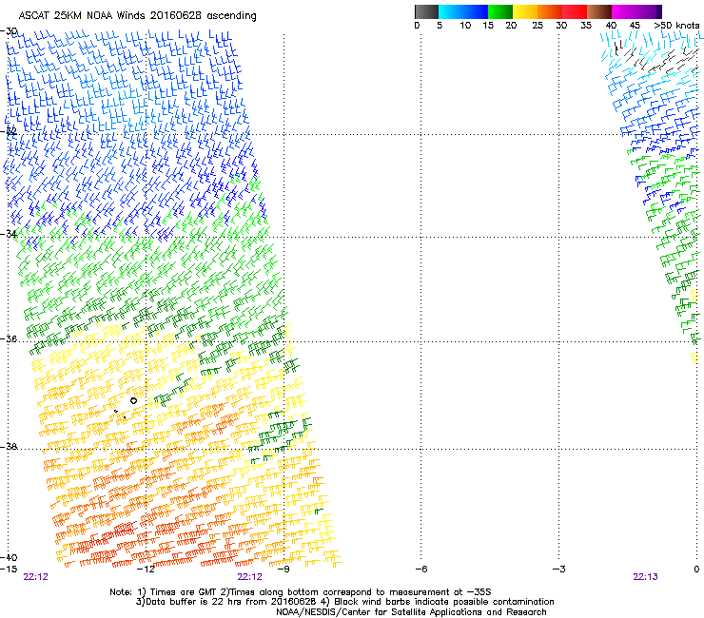Choose the yellow 20-25 knot legend segment
The height and width of the screenshot is (618, 704).
click(x=525, y=11)
